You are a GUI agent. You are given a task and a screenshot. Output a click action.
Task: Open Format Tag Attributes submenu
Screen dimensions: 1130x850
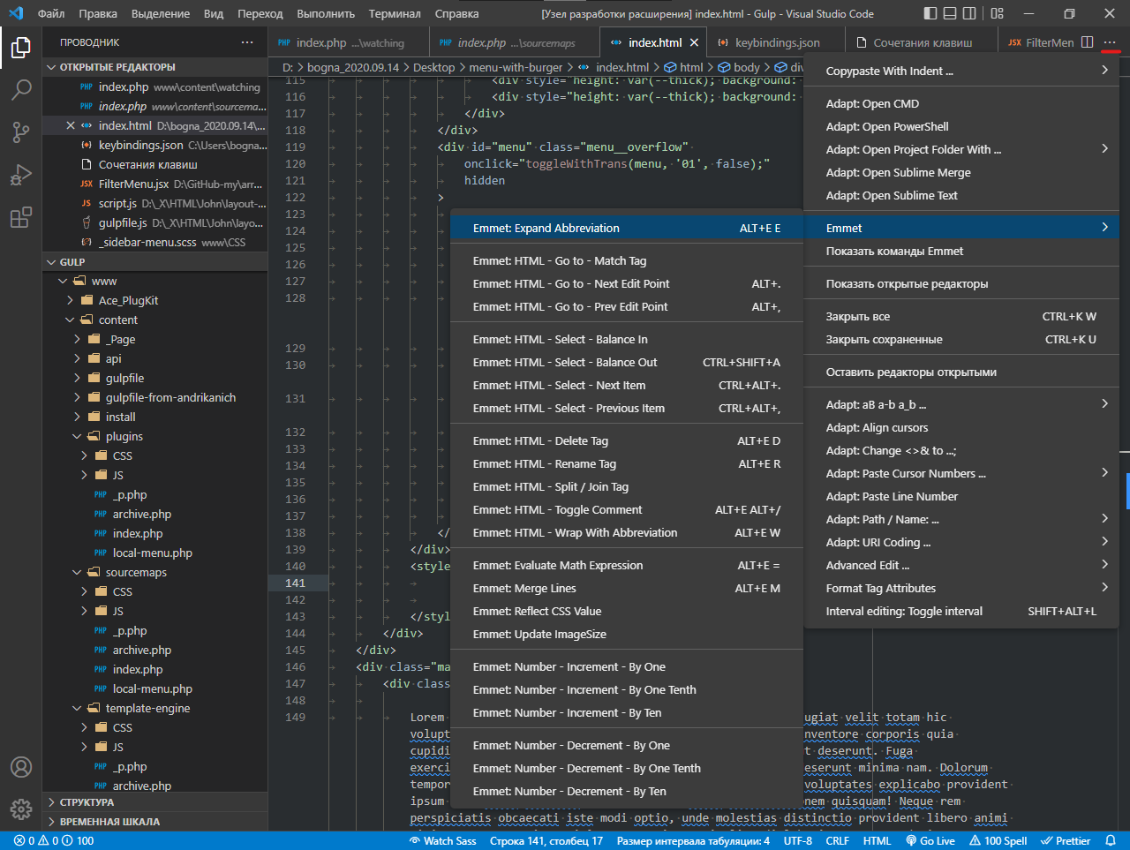(961, 589)
